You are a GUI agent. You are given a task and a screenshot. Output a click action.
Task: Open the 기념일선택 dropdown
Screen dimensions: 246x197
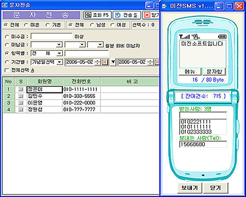[59, 62]
